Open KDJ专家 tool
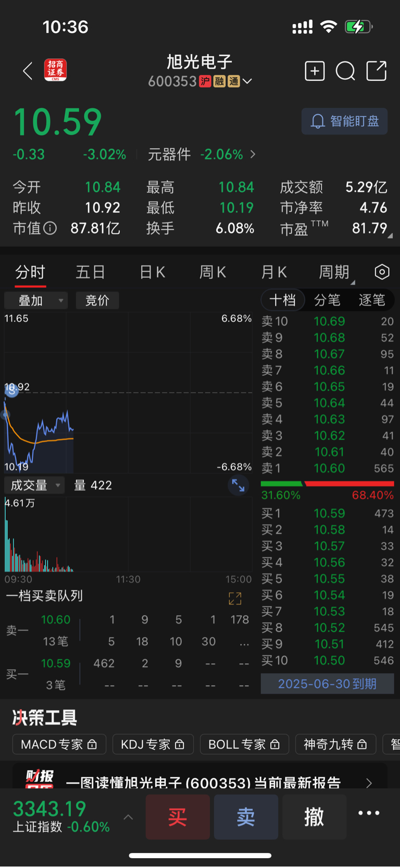 [x=153, y=744]
